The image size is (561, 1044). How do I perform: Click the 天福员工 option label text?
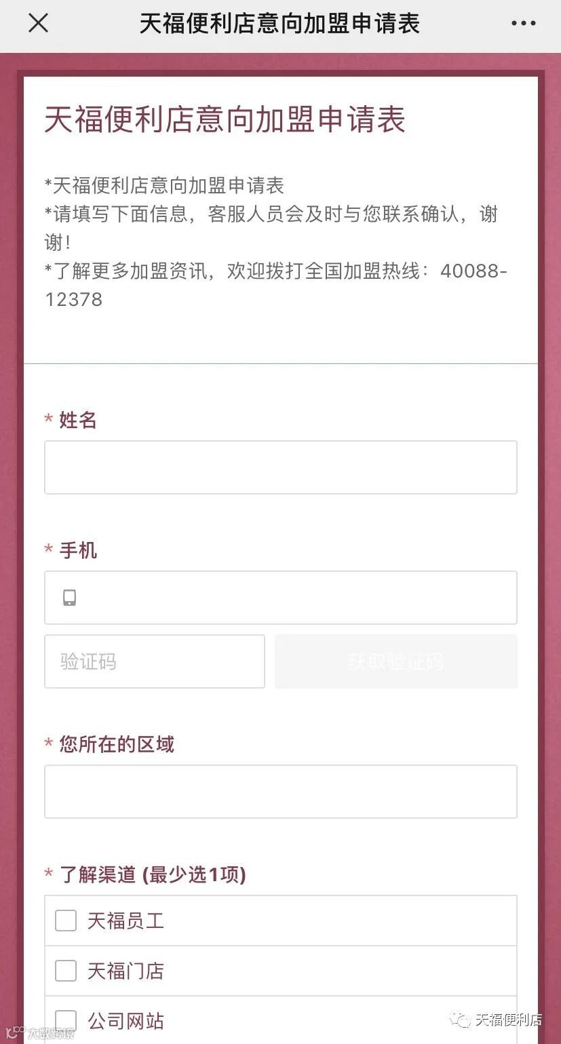(x=125, y=921)
